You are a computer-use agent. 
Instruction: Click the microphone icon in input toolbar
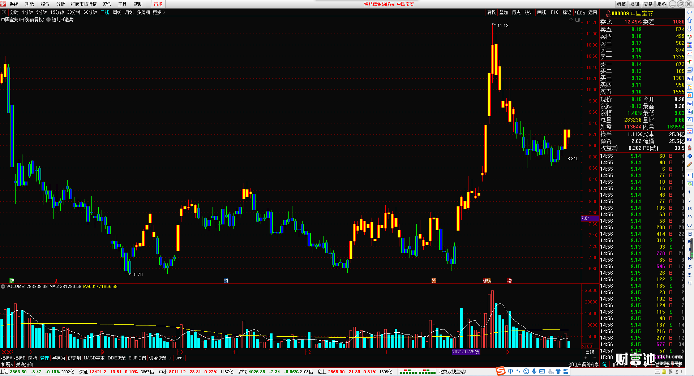534,371
